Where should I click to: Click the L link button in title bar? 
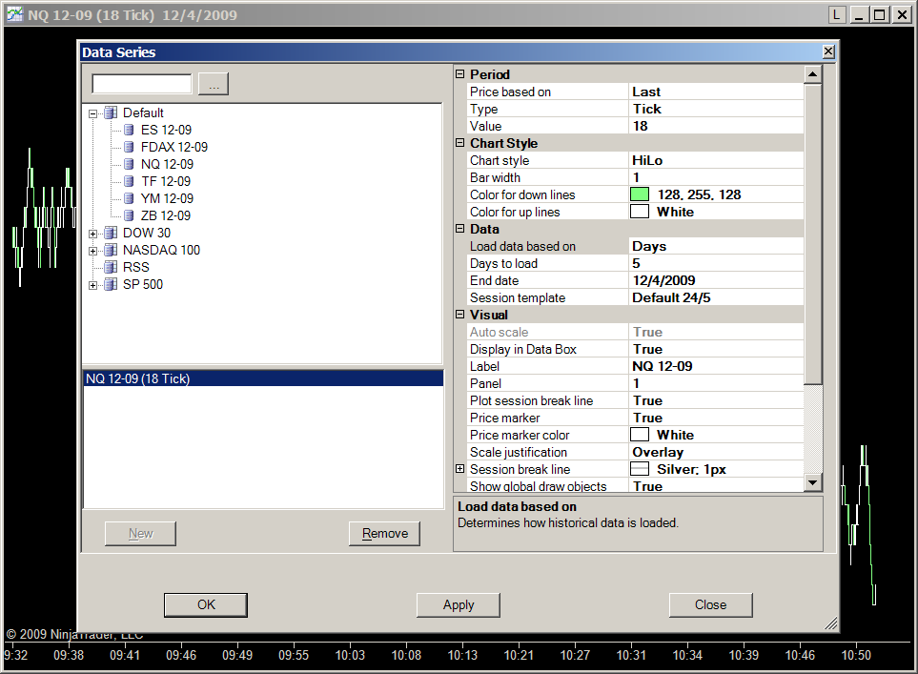point(837,14)
